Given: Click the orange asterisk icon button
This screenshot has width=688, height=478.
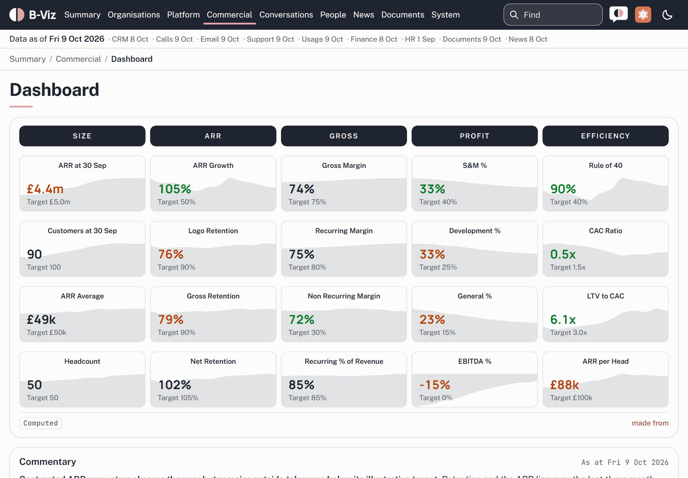Looking at the screenshot, I should pos(643,15).
